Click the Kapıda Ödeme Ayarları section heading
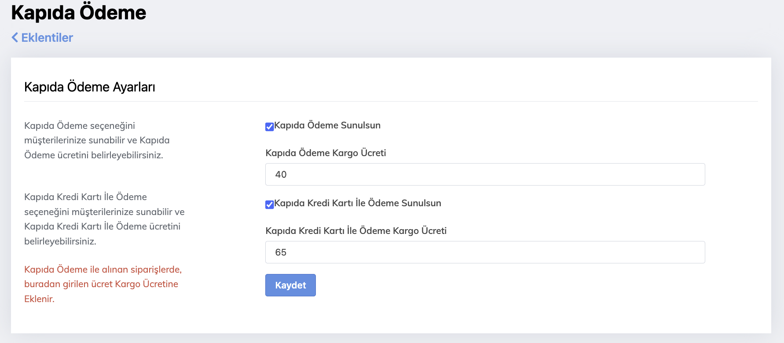The width and height of the screenshot is (784, 343). pyautogui.click(x=90, y=87)
